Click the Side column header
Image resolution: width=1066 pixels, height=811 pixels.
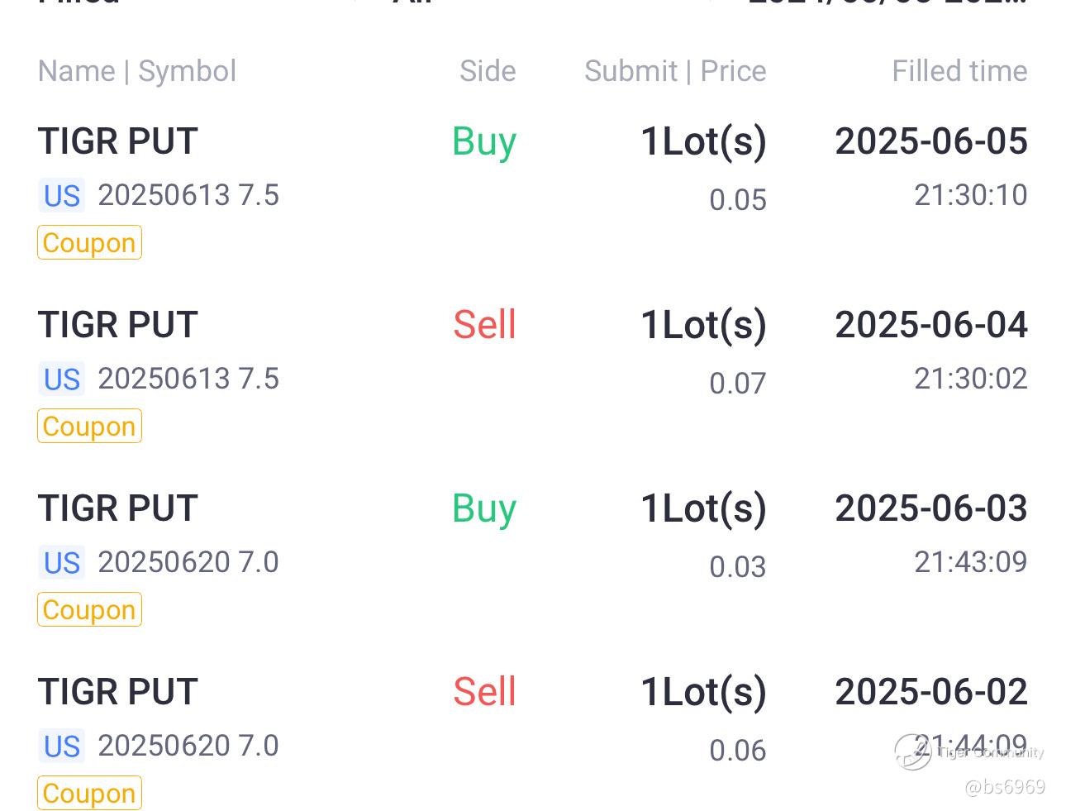click(488, 71)
